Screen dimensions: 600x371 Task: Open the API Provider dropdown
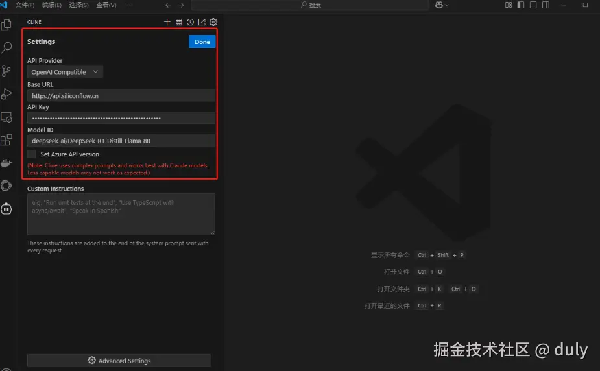click(x=65, y=72)
